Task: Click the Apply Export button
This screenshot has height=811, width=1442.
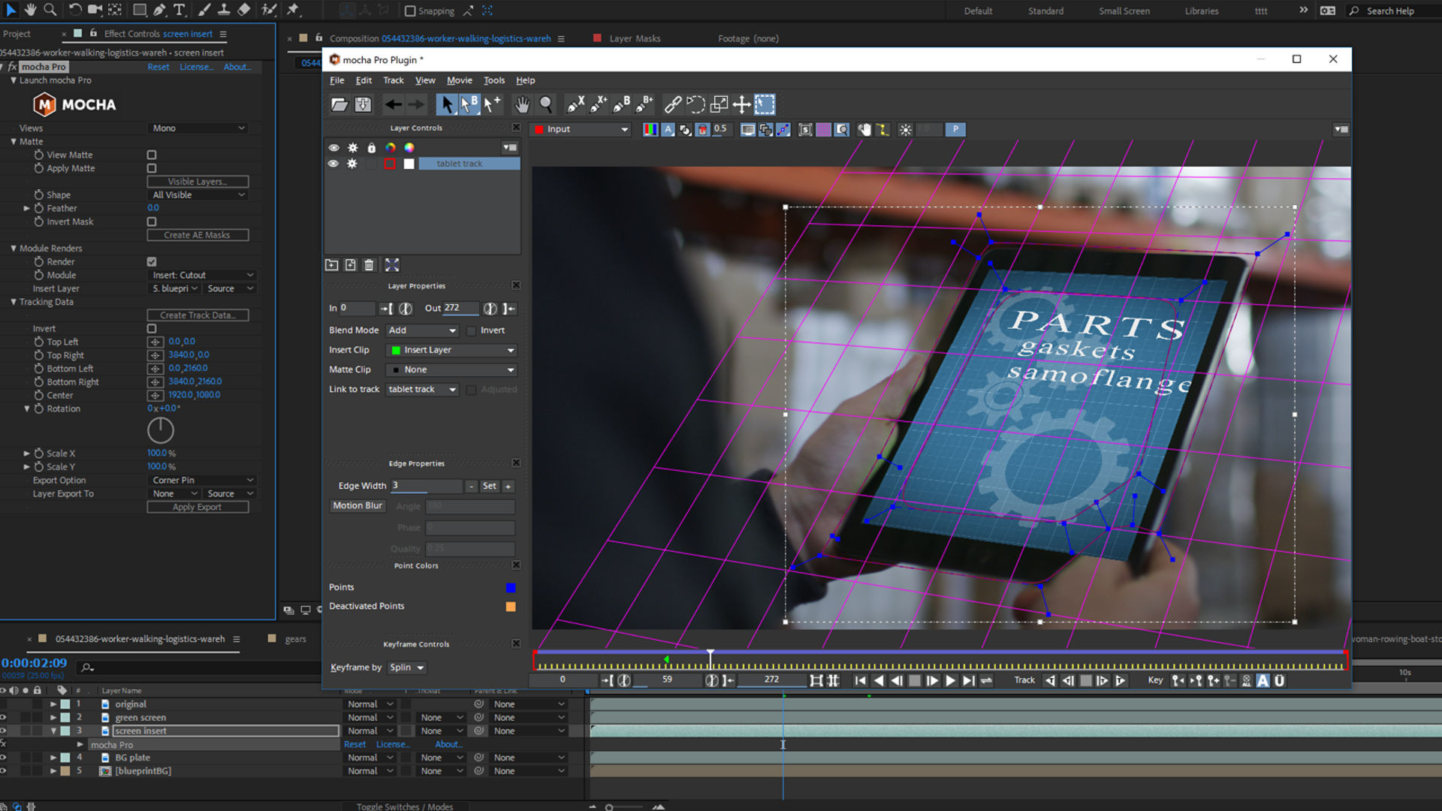Action: pyautogui.click(x=198, y=507)
